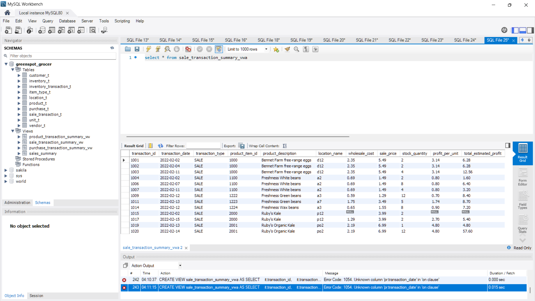Switch to SQL File 18 tab

pos(269,40)
